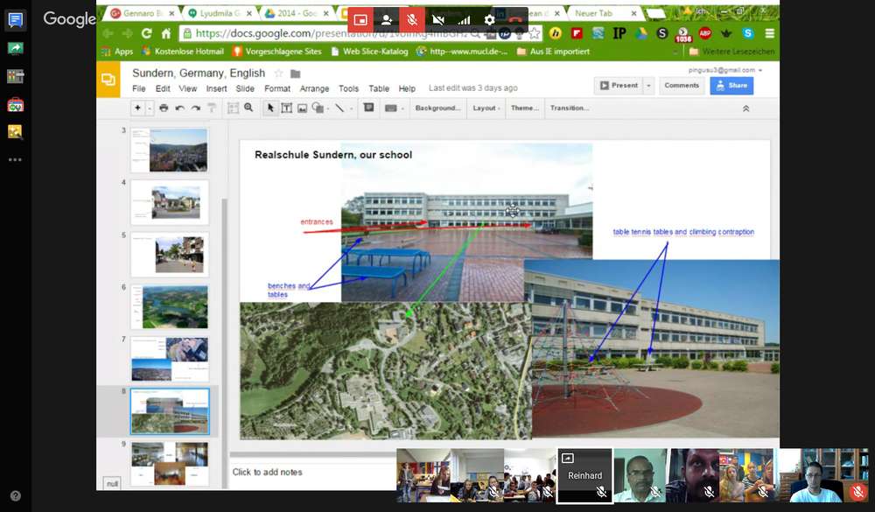Image resolution: width=875 pixels, height=512 pixels.
Task: Open the Zoom magnifier tool
Action: coord(248,109)
